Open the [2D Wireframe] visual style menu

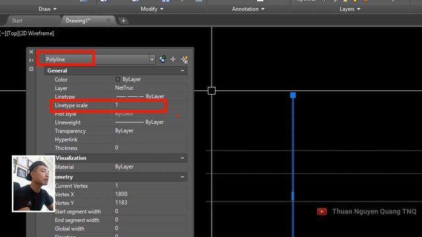[36, 34]
